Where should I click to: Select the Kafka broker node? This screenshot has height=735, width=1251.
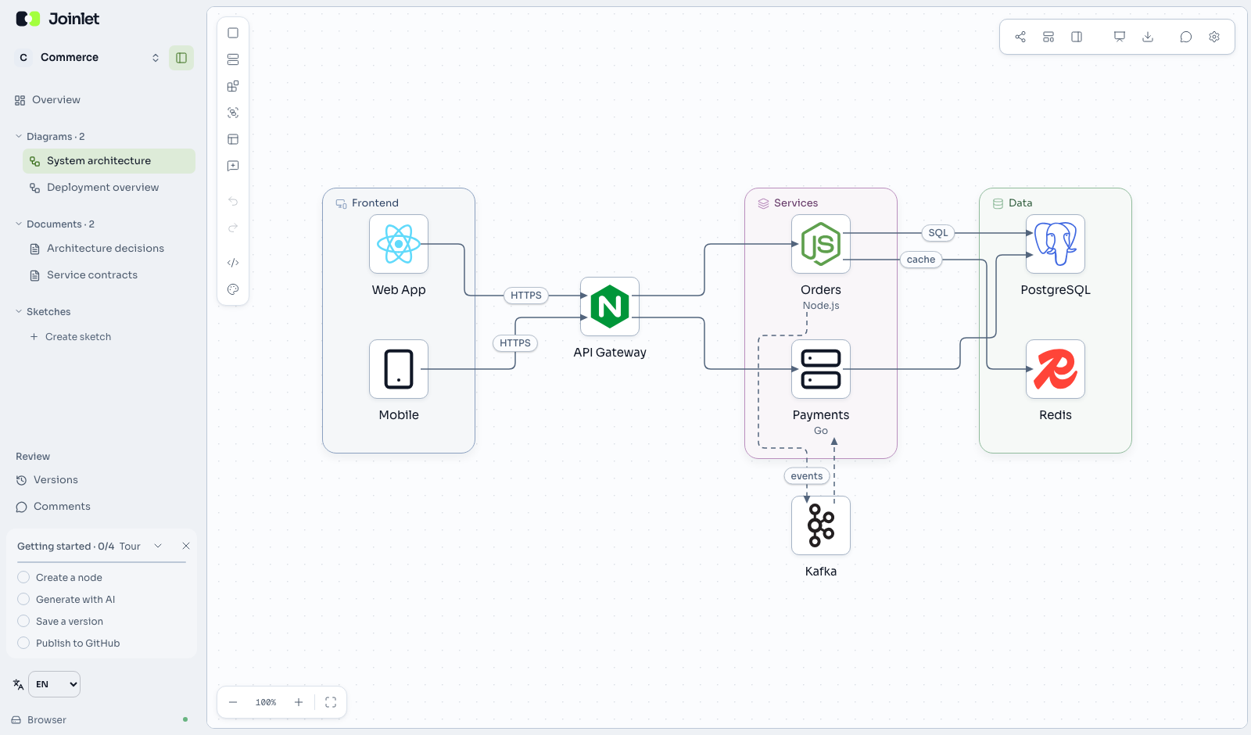821,525
